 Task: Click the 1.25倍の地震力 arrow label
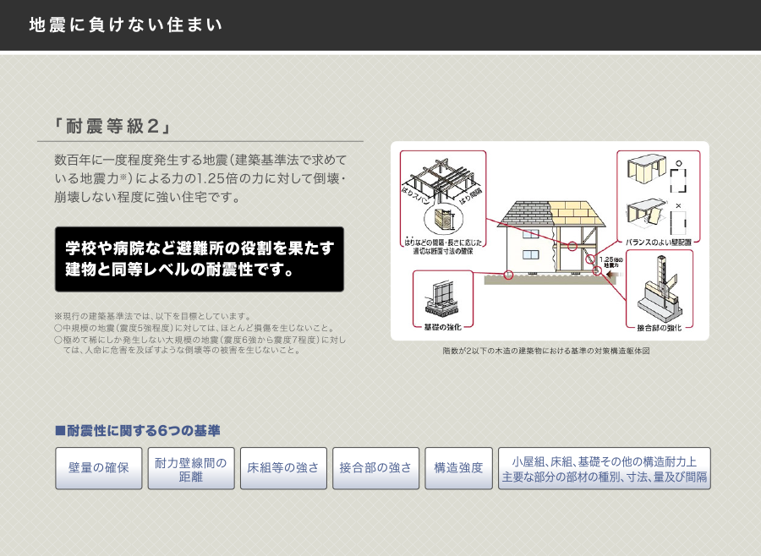pos(610,262)
